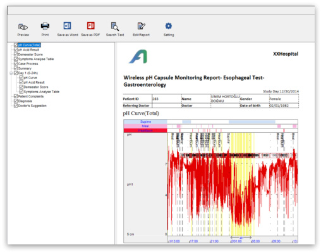Screen dimensions: 321x252
Task: Click the 4h range marker on timeline
Action: point(241,238)
